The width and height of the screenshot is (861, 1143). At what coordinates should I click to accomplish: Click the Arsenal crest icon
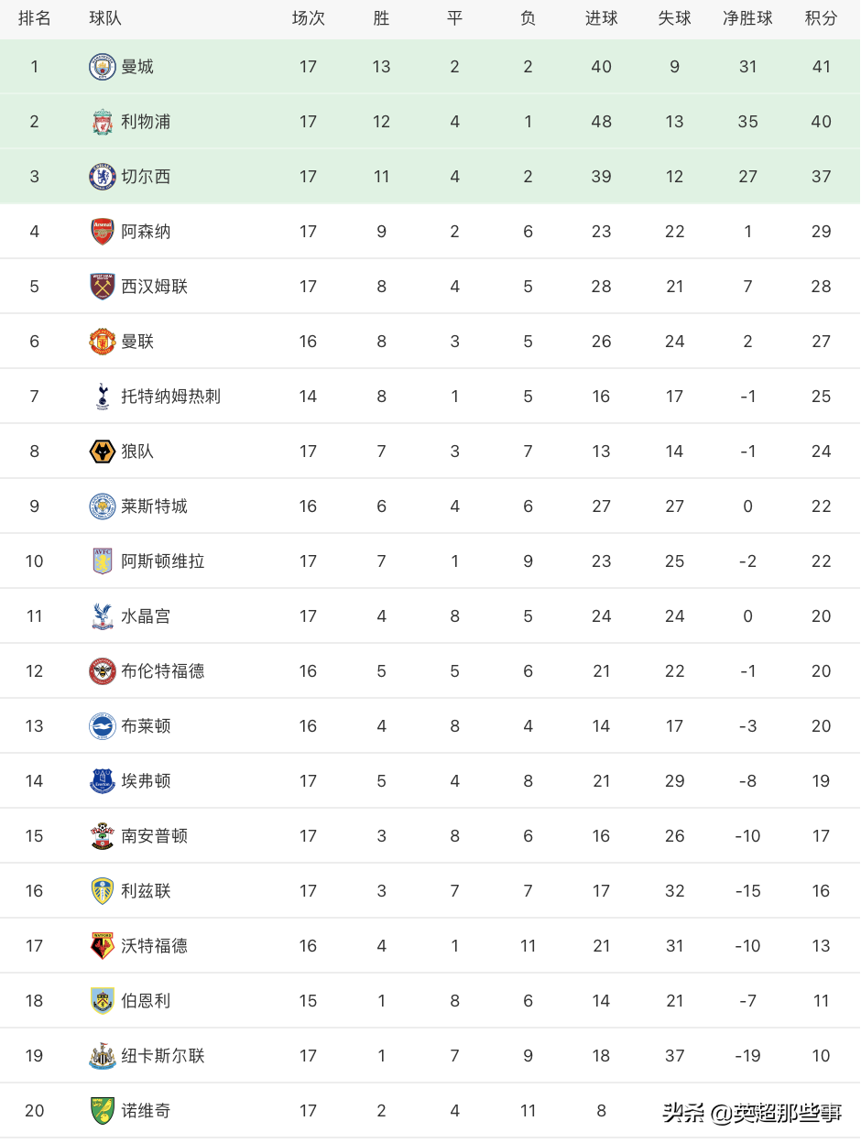click(103, 232)
